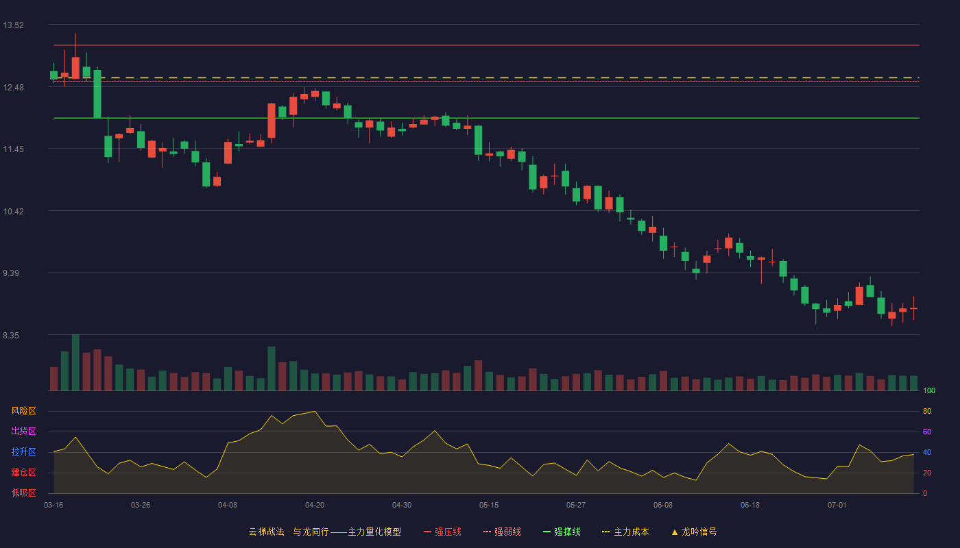Toggle the 强弱线 legend series
Viewport: 960px width, 548px height.
click(x=502, y=532)
